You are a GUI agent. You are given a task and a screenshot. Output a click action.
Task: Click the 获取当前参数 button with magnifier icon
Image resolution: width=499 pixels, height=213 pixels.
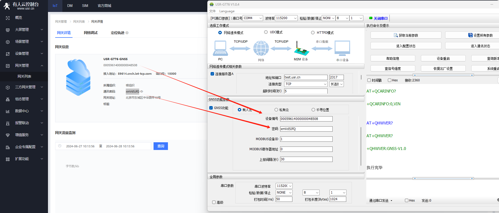(x=406, y=35)
